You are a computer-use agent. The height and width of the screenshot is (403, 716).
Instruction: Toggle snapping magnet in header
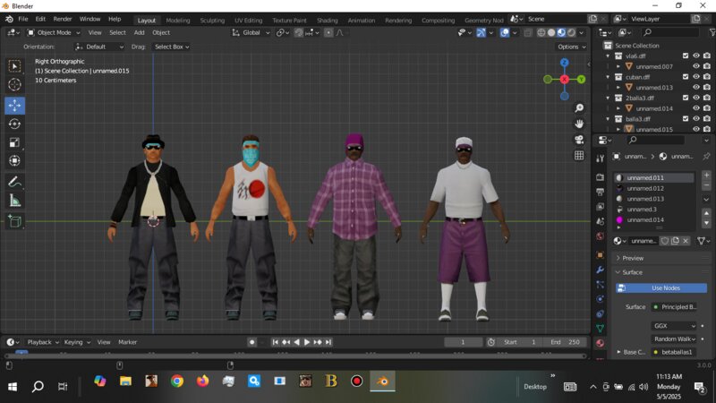pyautogui.click(x=299, y=32)
